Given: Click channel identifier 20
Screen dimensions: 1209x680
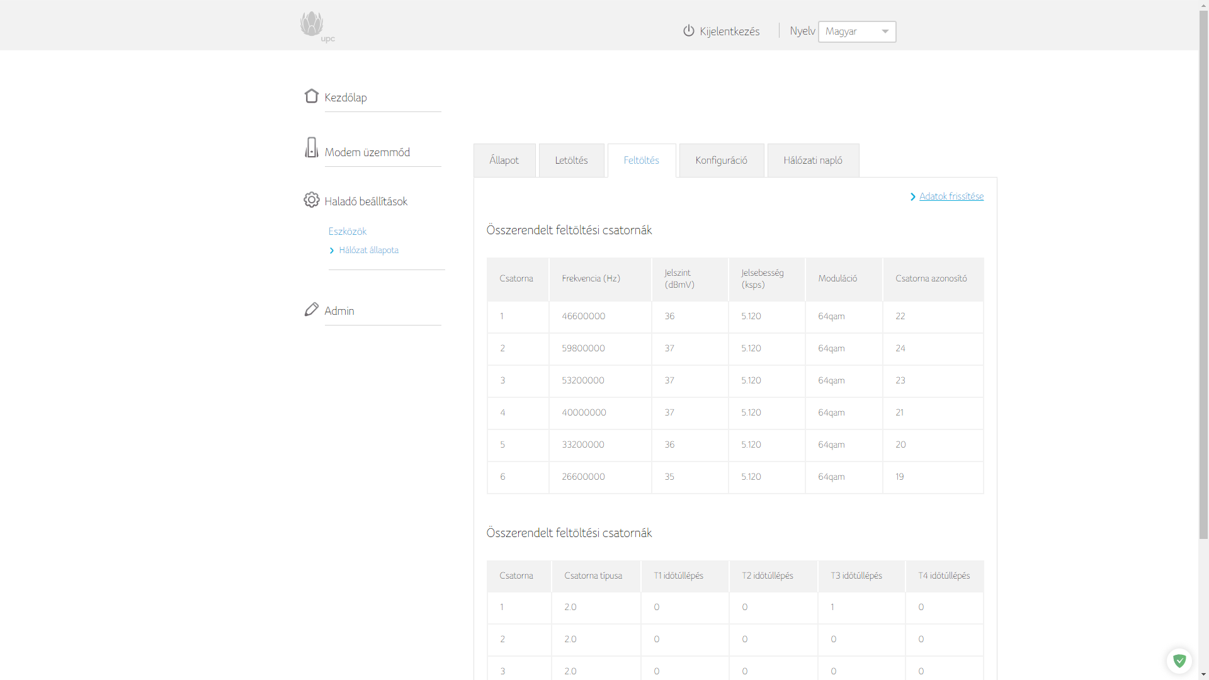Looking at the screenshot, I should pos(900,445).
